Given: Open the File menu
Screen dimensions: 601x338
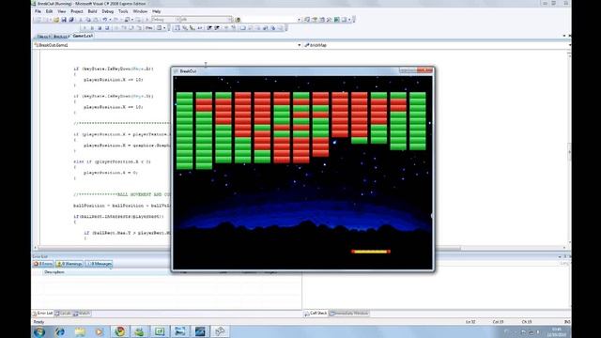Looking at the screenshot, I should 38,11.
